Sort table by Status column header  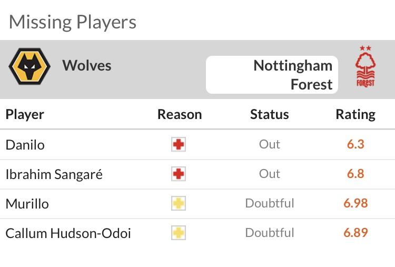pyautogui.click(x=269, y=114)
